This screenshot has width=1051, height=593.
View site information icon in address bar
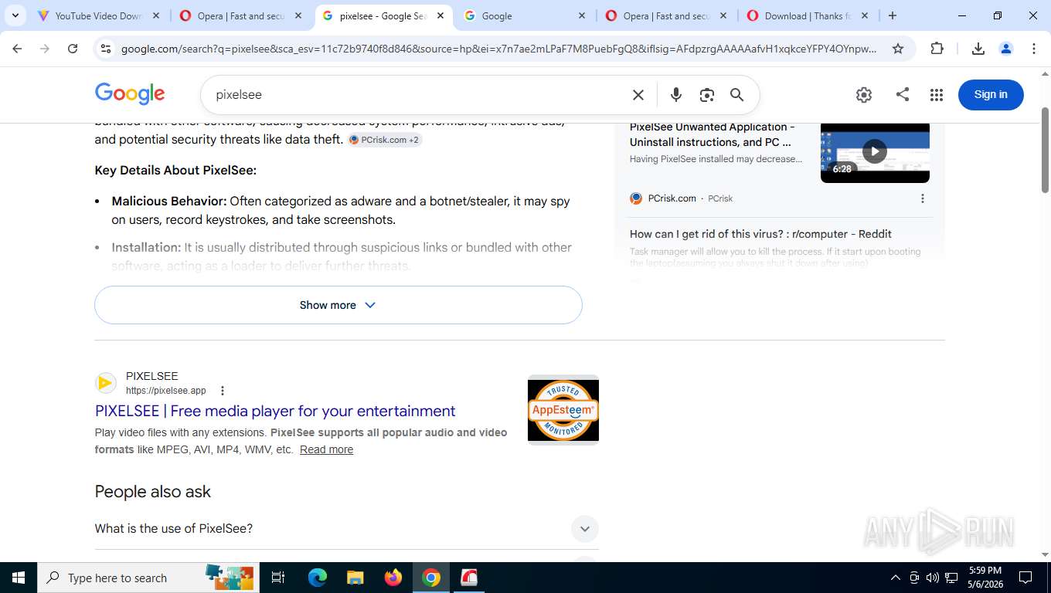click(x=106, y=49)
